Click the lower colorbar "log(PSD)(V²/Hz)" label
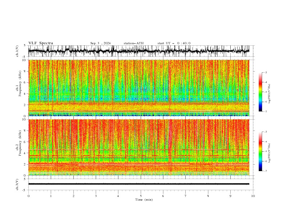 tap(270, 153)
